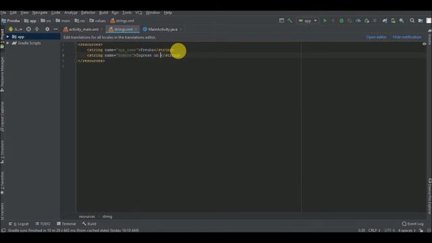The image size is (432, 243).
Task: Open the app run configuration dropdown
Action: 308,21
